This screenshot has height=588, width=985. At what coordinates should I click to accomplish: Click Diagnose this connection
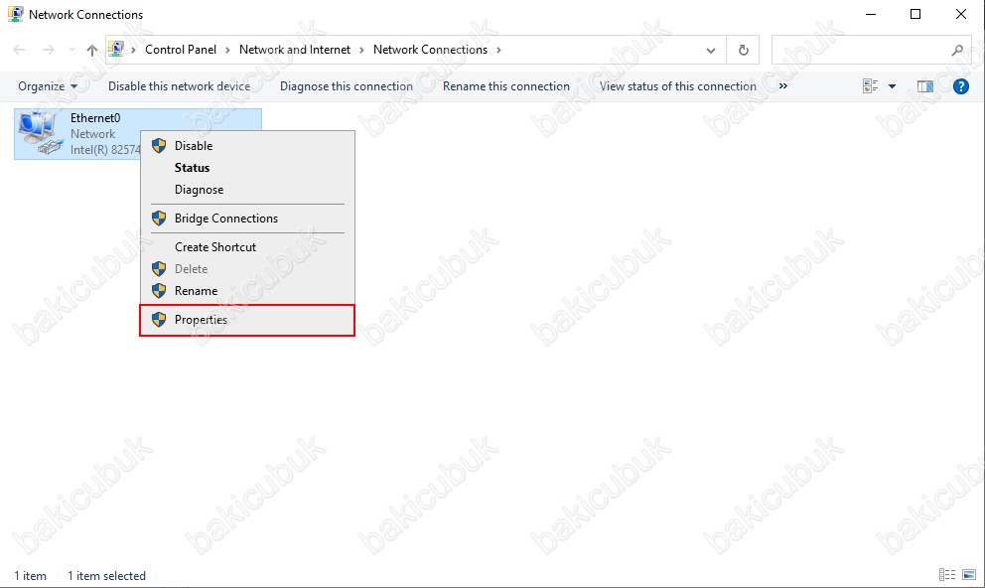[346, 86]
